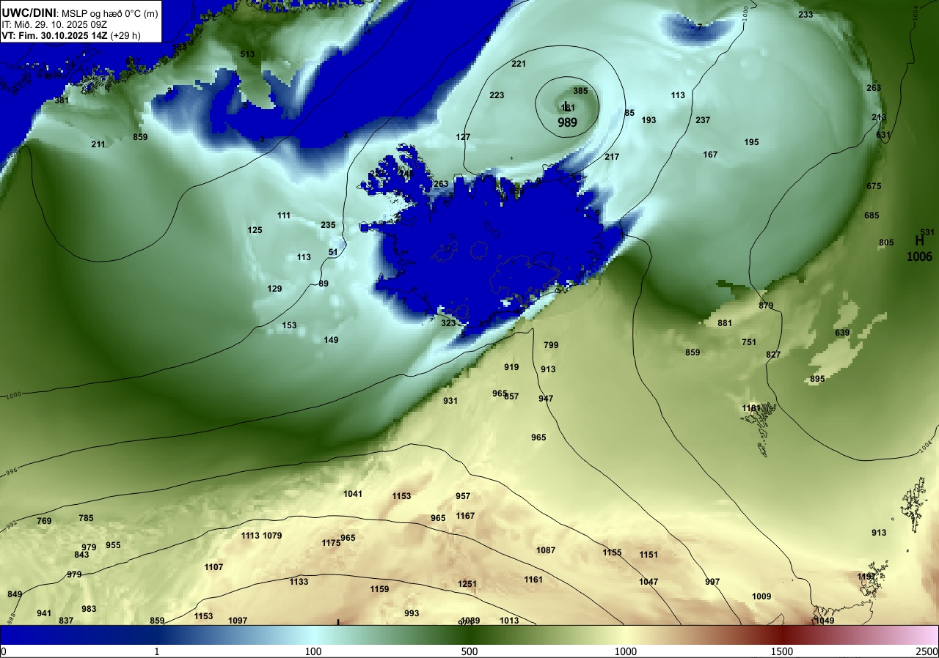Click the value 805
The height and width of the screenshot is (658, 939).
click(x=886, y=243)
